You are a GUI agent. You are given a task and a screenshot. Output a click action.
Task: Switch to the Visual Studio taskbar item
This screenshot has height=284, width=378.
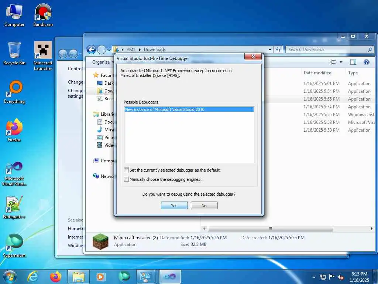(x=170, y=277)
